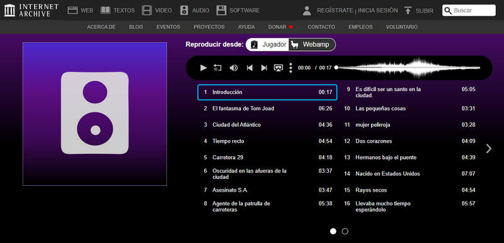Click the Inicia sesión link
Image resolution: width=504 pixels, height=243 pixels.
[x=377, y=11]
